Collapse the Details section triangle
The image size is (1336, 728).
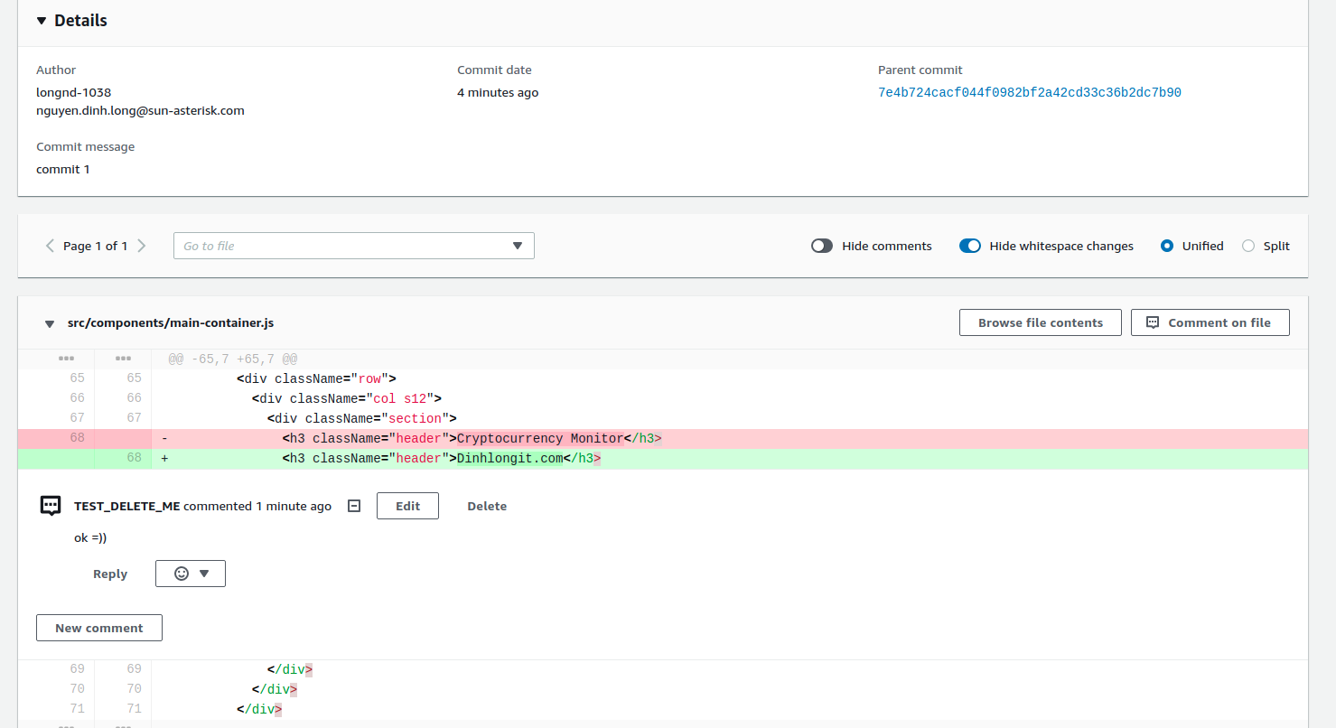[x=42, y=21]
